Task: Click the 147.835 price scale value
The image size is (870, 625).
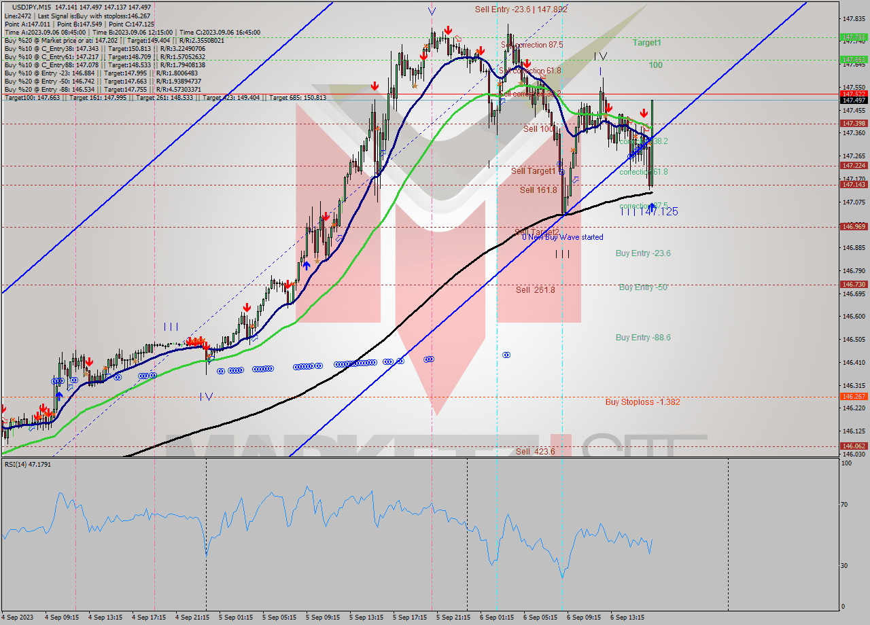Action: coord(854,18)
